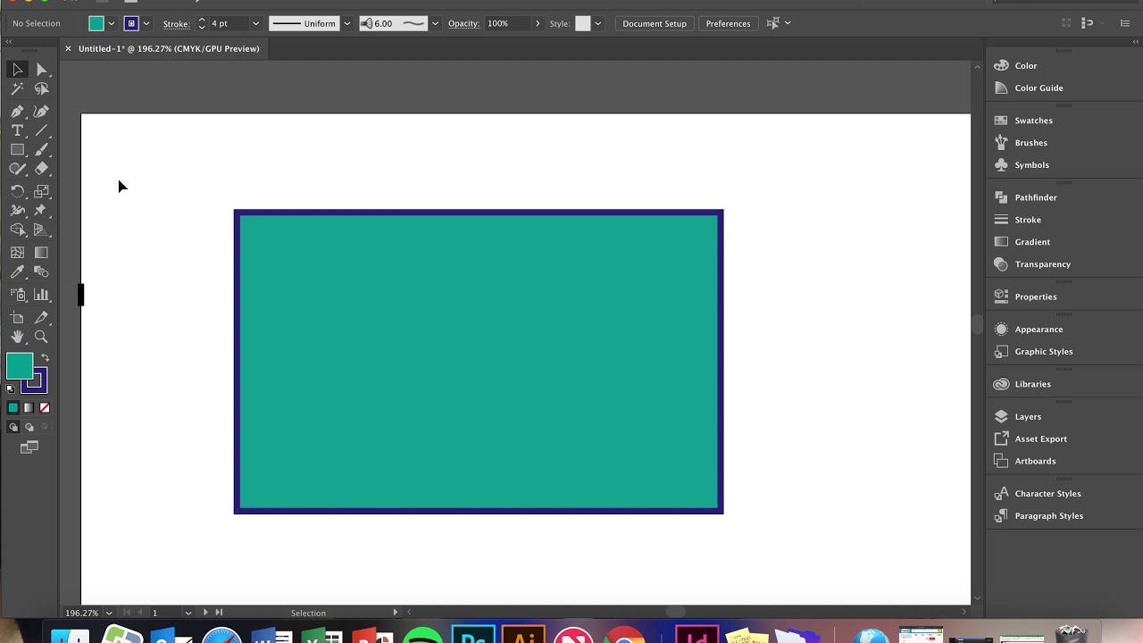Go to next artboard arrow
Image resolution: width=1143 pixels, height=643 pixels.
(x=205, y=613)
